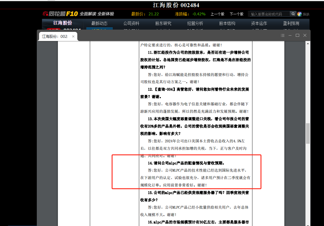Click the answer line mentioning 4.5%左

[x=196, y=141]
